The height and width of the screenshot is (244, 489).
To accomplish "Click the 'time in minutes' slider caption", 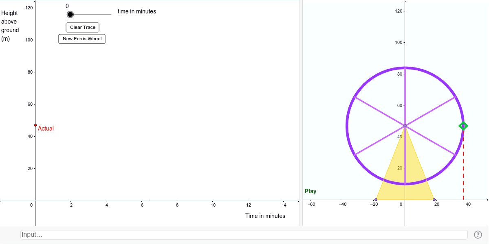I will click(x=137, y=11).
